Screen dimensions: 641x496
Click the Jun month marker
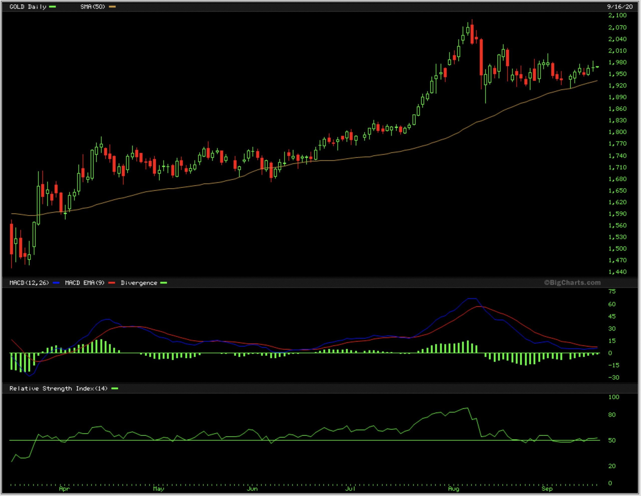(x=252, y=488)
